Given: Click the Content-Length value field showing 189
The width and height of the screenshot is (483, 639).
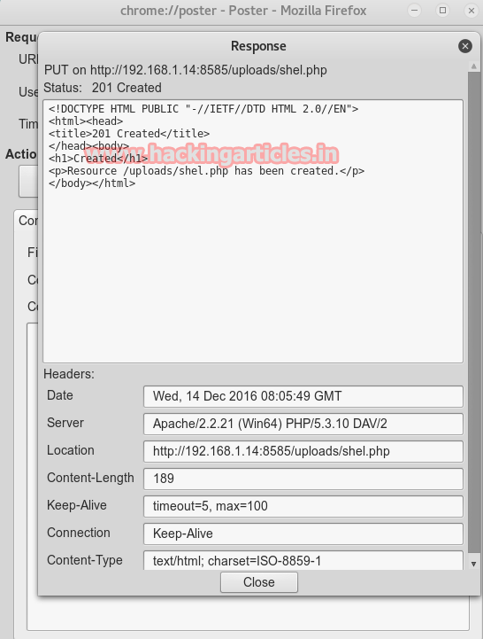Looking at the screenshot, I should point(303,479).
